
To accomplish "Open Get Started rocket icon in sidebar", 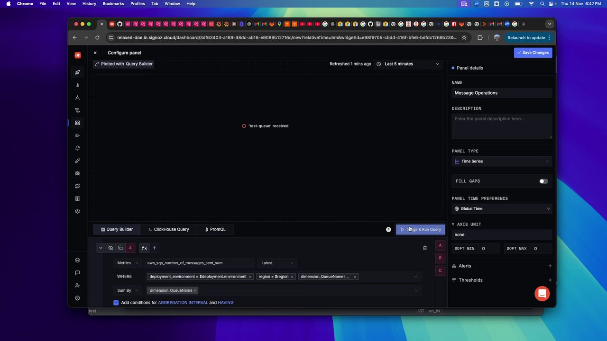I will pos(77,72).
